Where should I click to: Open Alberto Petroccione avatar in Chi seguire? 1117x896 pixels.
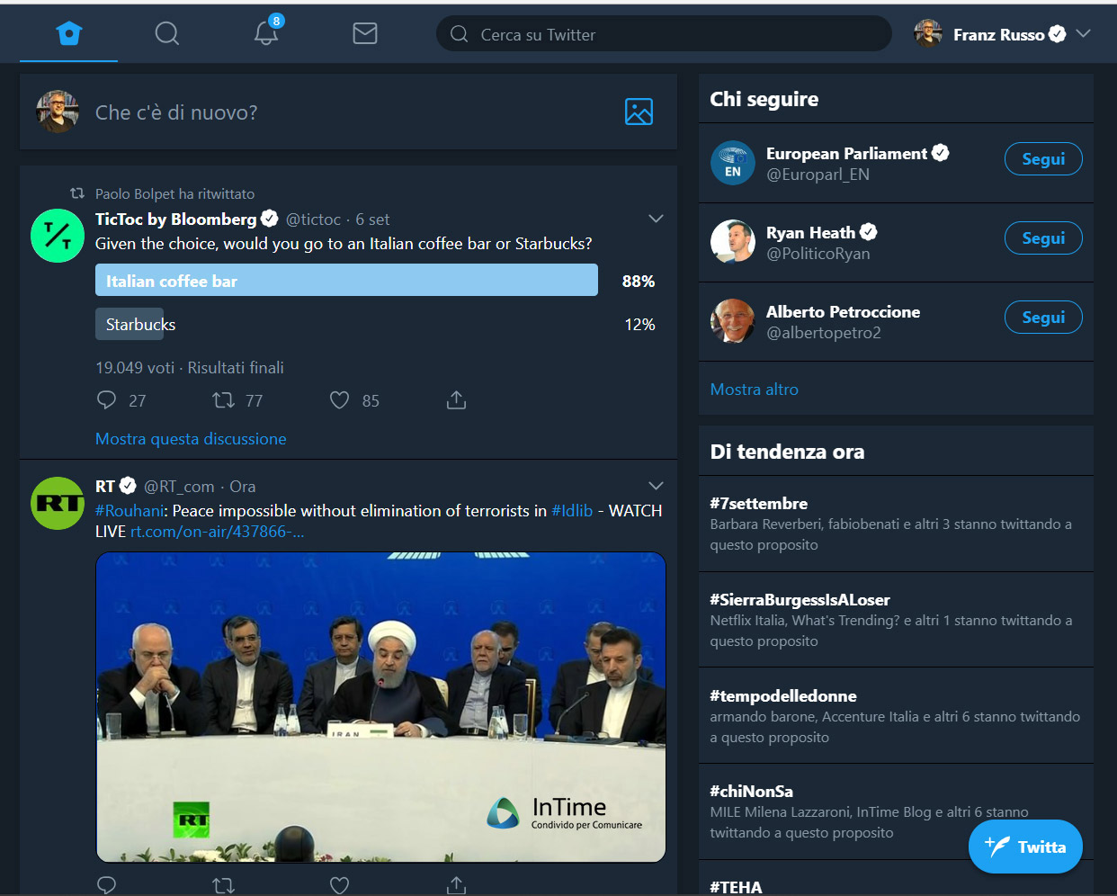tap(733, 321)
